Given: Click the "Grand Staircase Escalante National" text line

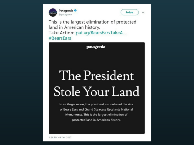Looking at the screenshot, I should 96,109.
